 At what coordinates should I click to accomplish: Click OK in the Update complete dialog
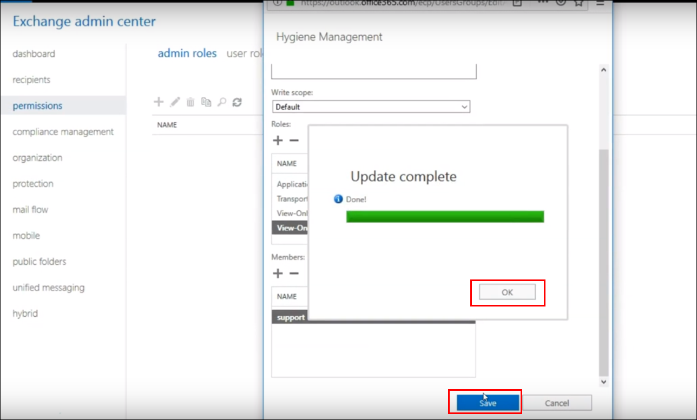(x=507, y=292)
